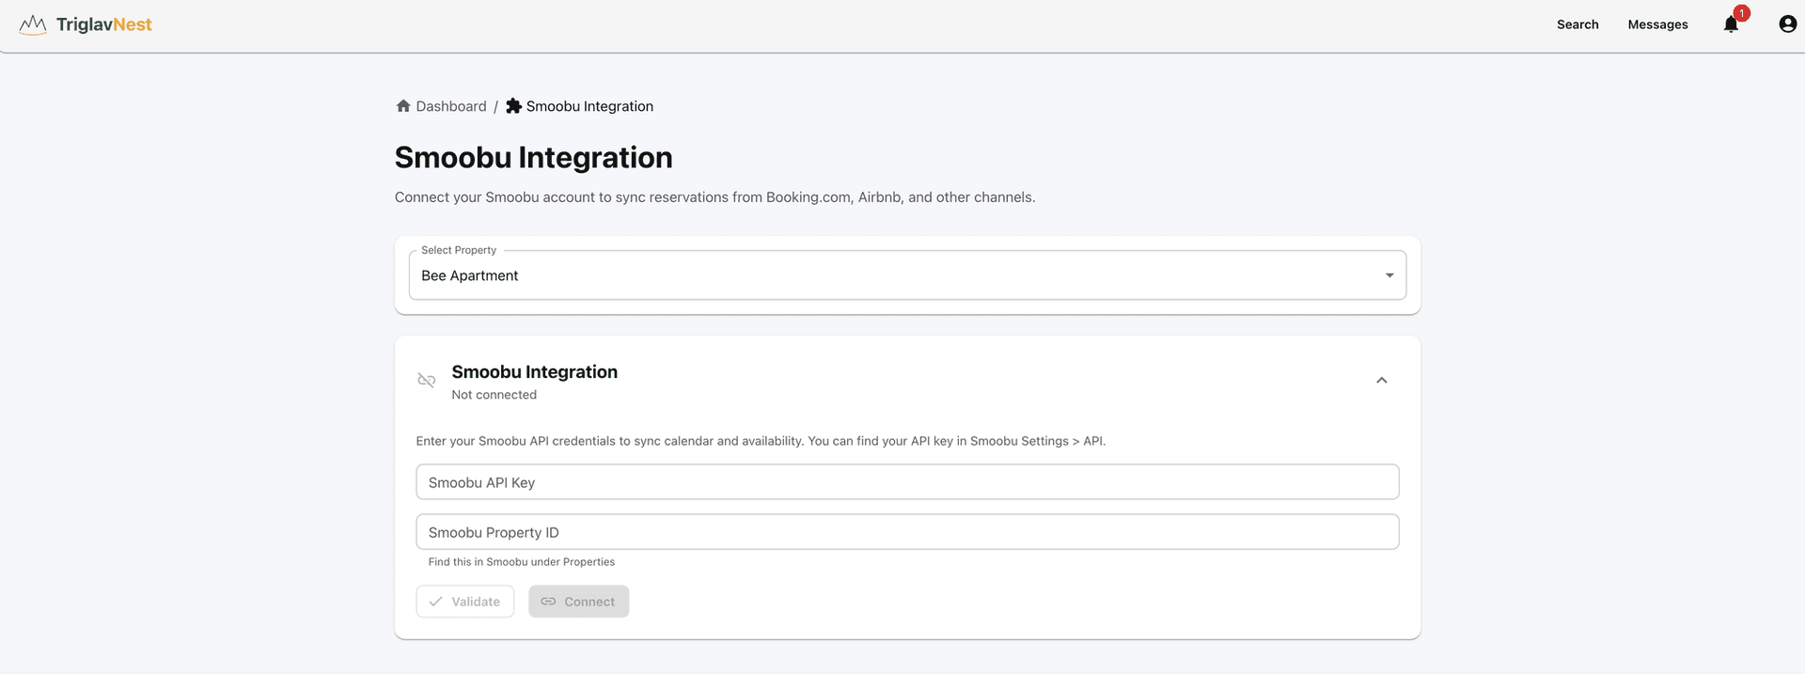Open the Select Property dropdown
Image resolution: width=1805 pixels, height=674 pixels.
pos(907,275)
